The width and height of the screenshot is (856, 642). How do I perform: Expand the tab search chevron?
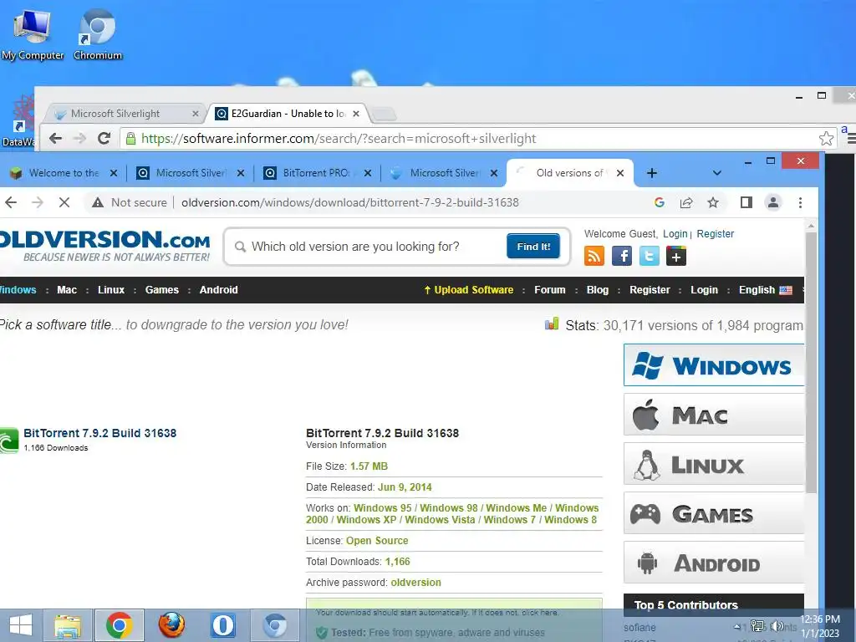pos(716,173)
